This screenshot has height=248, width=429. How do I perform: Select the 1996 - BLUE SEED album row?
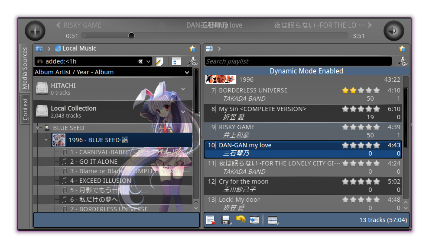coord(122,140)
